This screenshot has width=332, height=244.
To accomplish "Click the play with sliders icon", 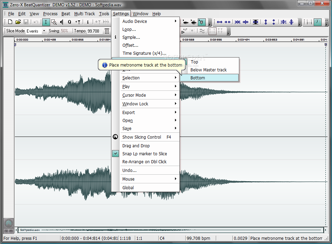I will point(184,31).
